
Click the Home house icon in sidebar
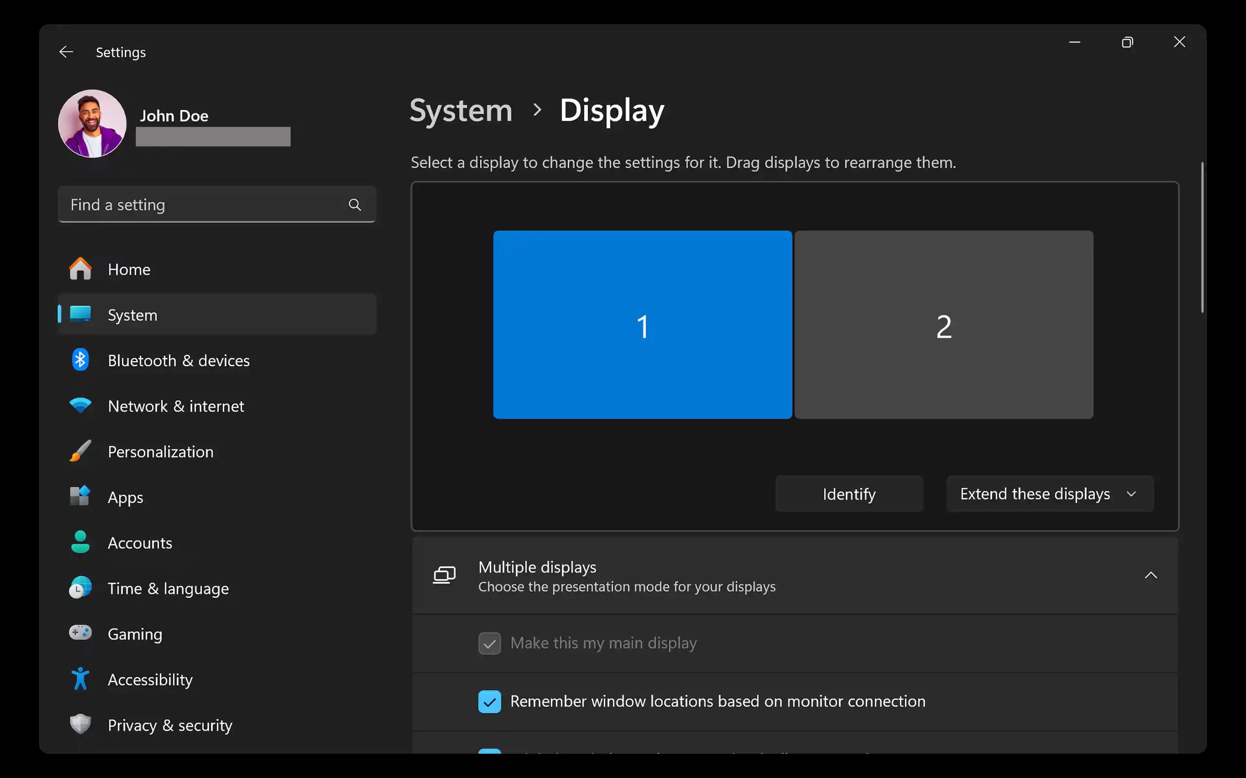80,269
